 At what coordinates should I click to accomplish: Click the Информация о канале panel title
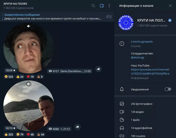coord(136,6)
